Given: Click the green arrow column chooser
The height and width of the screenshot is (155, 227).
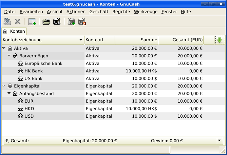Looking at the screenshot, I should [x=219, y=40].
